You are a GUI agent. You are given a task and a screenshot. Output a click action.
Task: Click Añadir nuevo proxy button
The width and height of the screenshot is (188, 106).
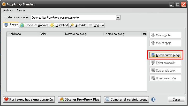pos(165,55)
